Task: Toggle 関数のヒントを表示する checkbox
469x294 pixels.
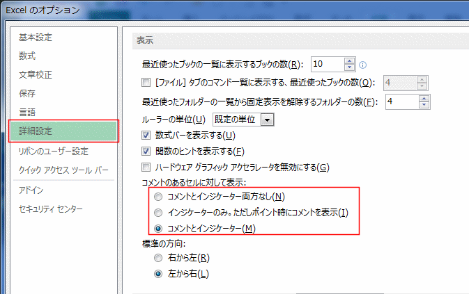Action: point(146,152)
